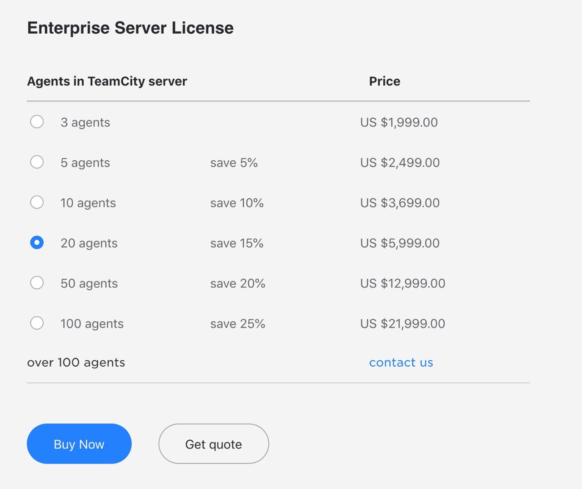Click the 5 agents label
The image size is (582, 489).
(85, 163)
